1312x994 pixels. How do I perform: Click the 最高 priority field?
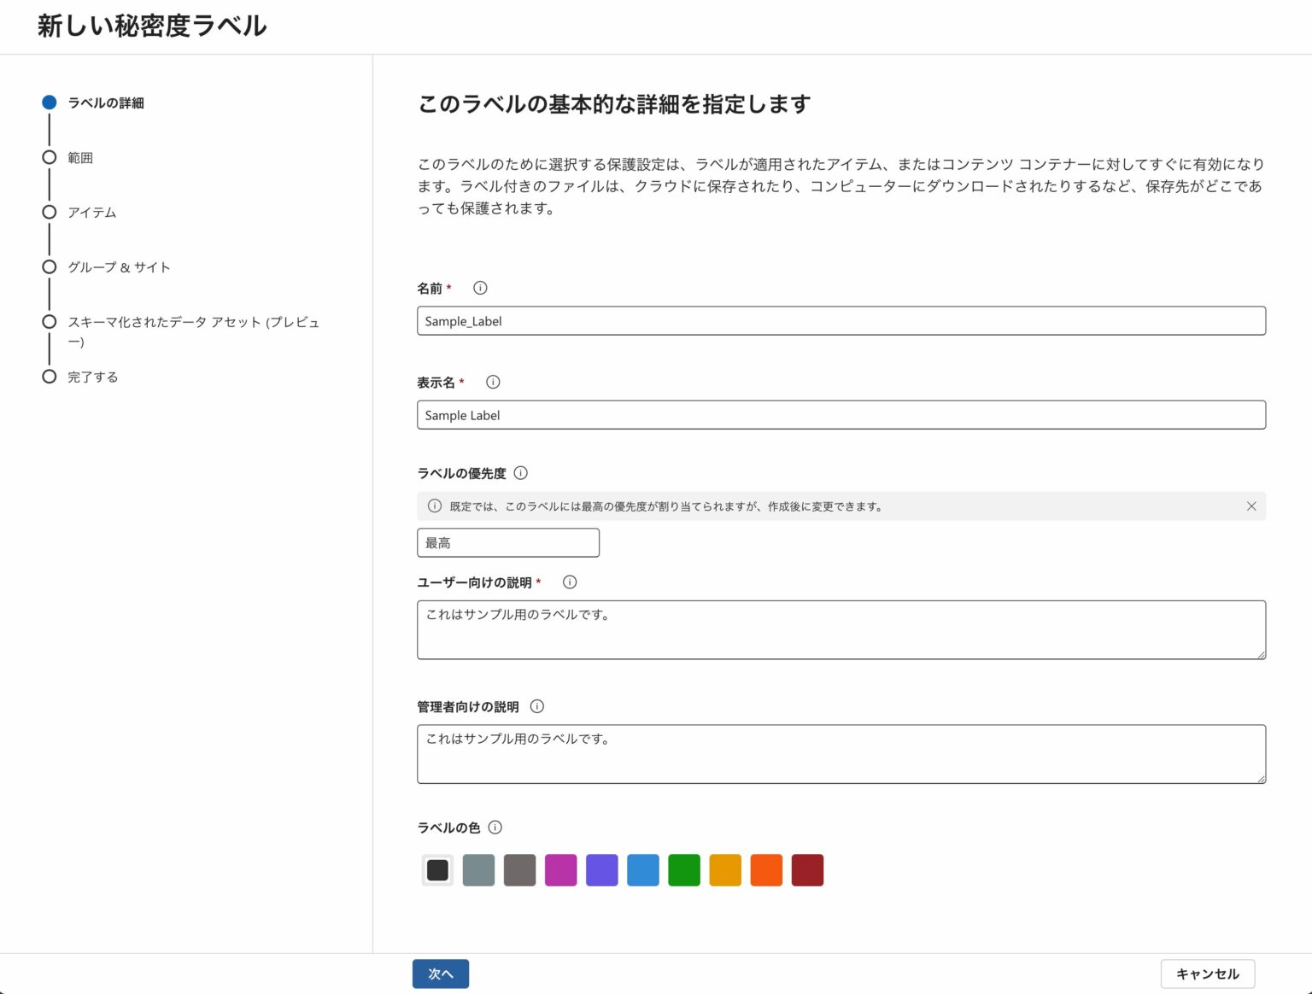click(508, 543)
